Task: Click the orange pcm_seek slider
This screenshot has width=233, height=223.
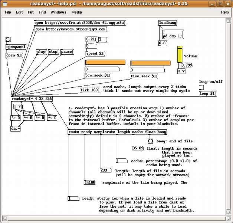Action: pyautogui.click(x=105, y=62)
